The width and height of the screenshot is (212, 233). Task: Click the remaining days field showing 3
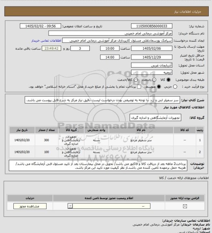click(80, 49)
